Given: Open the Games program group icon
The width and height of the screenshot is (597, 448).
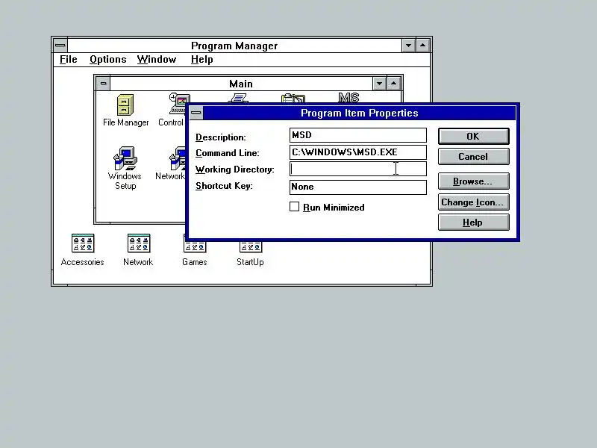Looking at the screenshot, I should 195,247.
